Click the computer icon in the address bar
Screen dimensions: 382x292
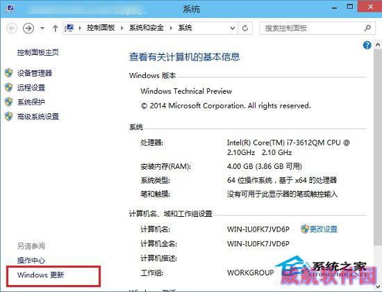pyautogui.click(x=69, y=29)
